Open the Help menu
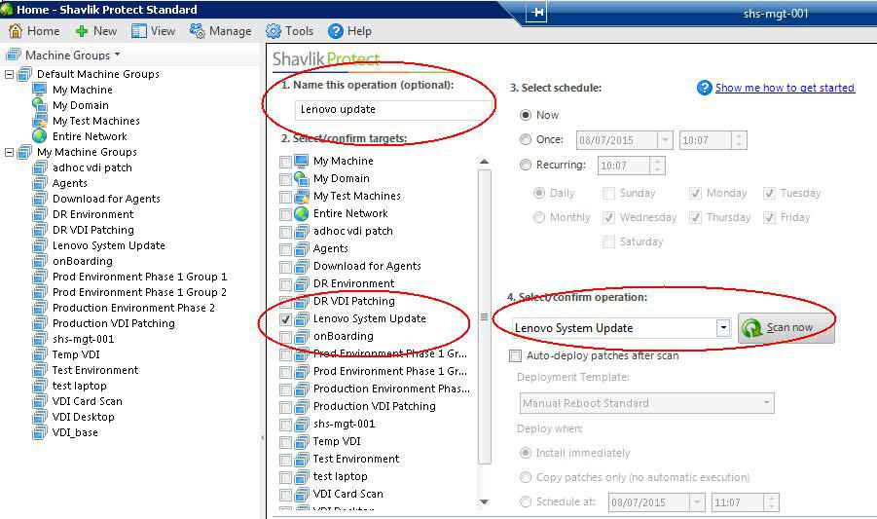The width and height of the screenshot is (877, 519). pyautogui.click(x=350, y=31)
